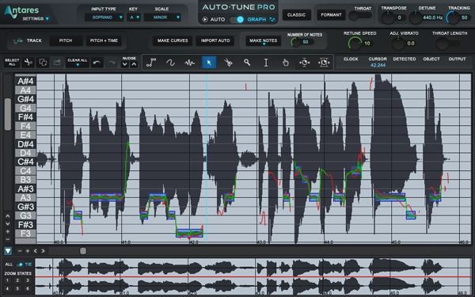Viewport: 475px width, 297px height.
Task: Select the Scissors split tool in toolbar
Action: [x=228, y=63]
